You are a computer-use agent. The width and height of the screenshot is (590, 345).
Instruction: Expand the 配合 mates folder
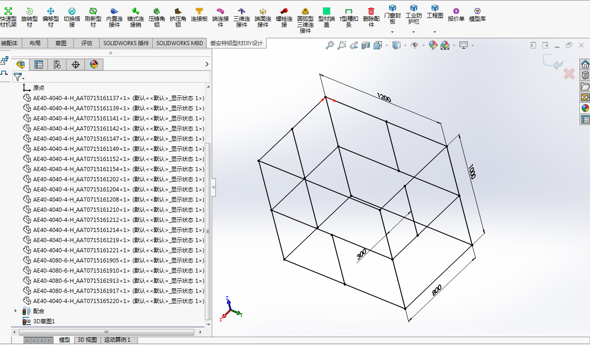16,311
